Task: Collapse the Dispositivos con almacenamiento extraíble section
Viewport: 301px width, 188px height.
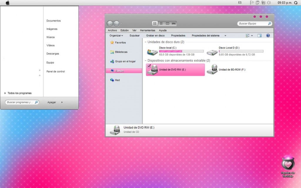Action: pyautogui.click(x=146, y=61)
